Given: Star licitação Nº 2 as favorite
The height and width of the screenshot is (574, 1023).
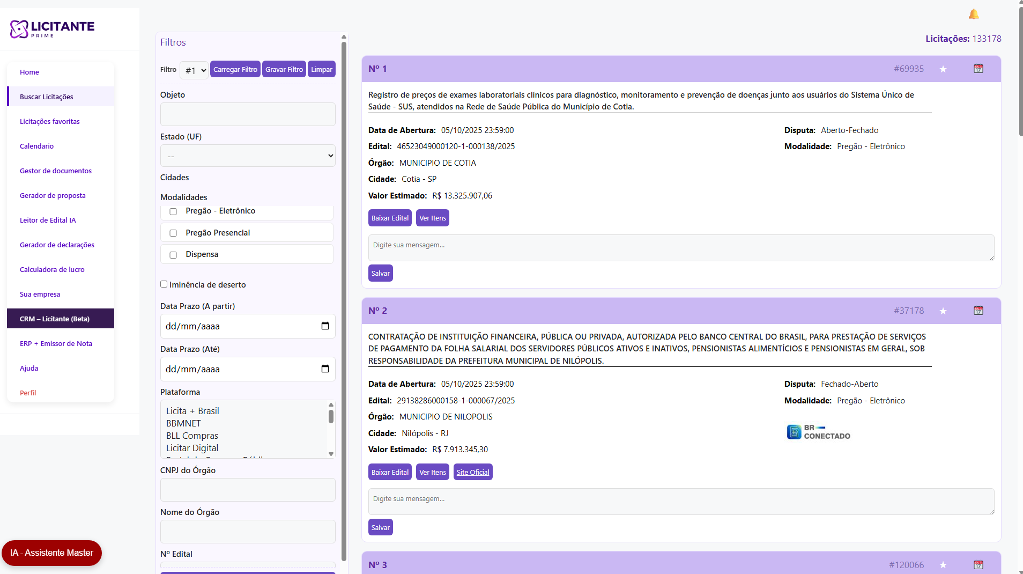Looking at the screenshot, I should click(x=943, y=311).
